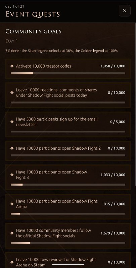Click the creator codes progress bar
This screenshot has height=268, width=136.
click(68, 73)
